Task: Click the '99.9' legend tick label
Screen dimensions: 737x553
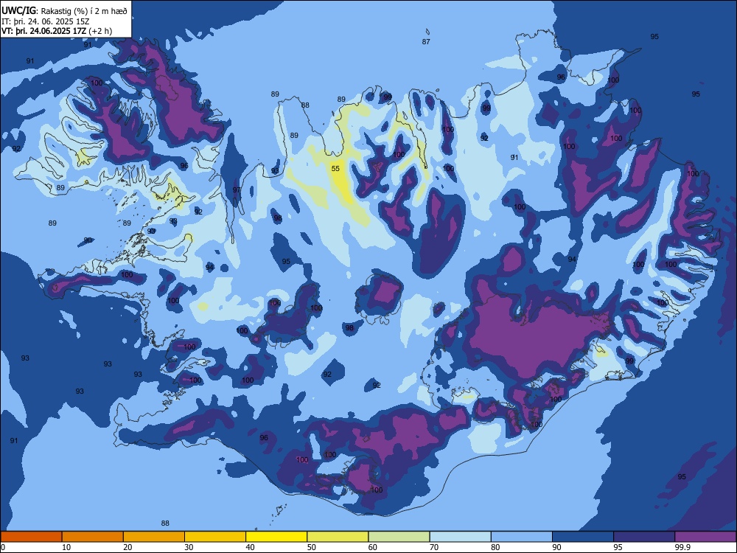Action: tap(682, 547)
